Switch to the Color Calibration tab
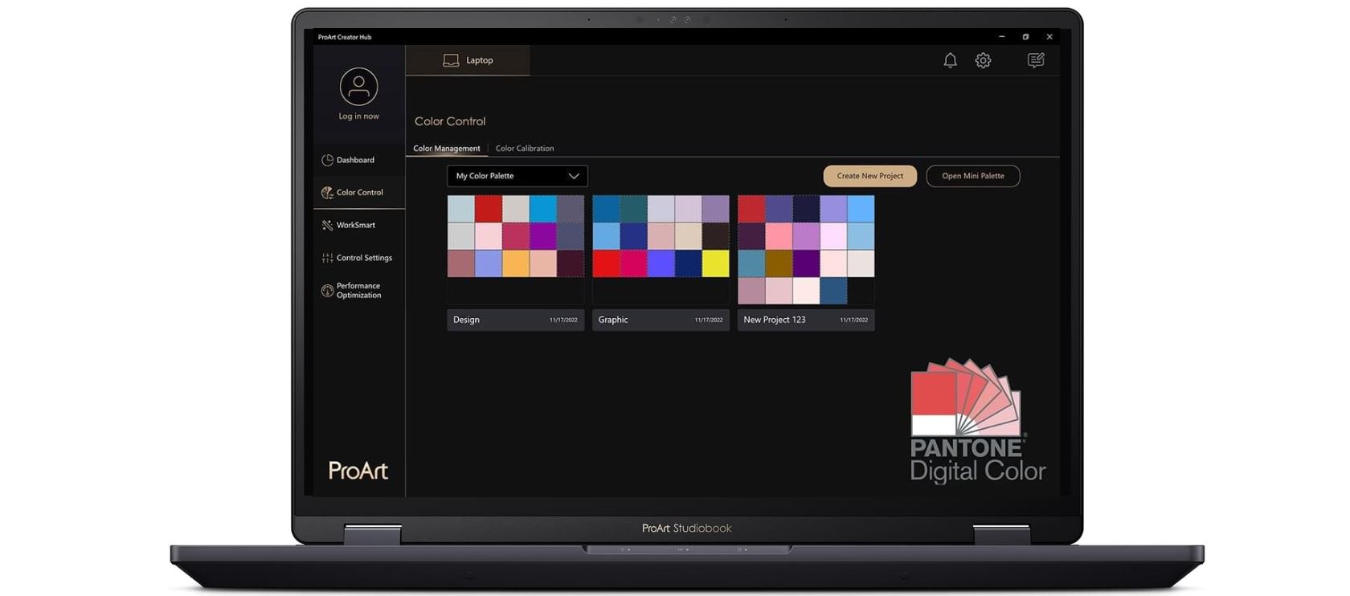Screen dimensions: 1350x596 pos(524,149)
